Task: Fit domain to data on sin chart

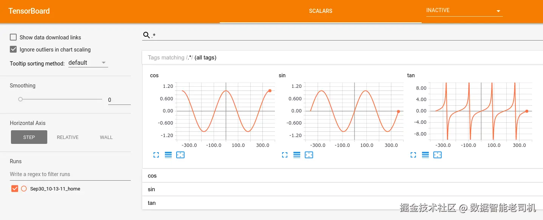Action: [309, 155]
